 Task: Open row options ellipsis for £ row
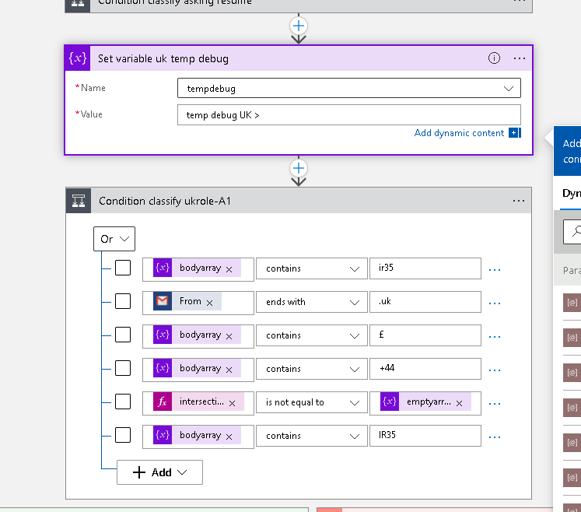click(495, 336)
